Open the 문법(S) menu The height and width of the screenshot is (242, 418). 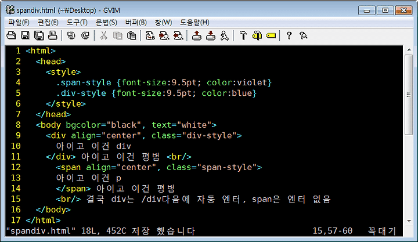106,23
